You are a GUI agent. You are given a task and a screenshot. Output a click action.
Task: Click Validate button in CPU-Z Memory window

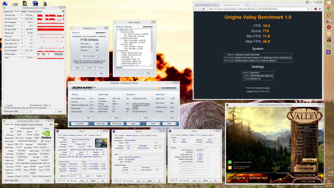click(x=205, y=180)
